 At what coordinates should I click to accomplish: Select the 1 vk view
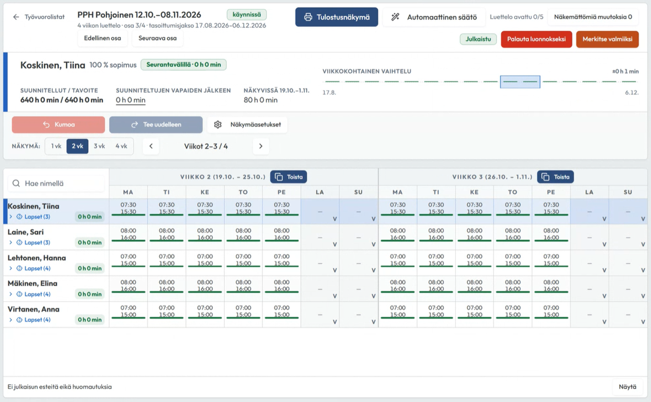point(56,146)
